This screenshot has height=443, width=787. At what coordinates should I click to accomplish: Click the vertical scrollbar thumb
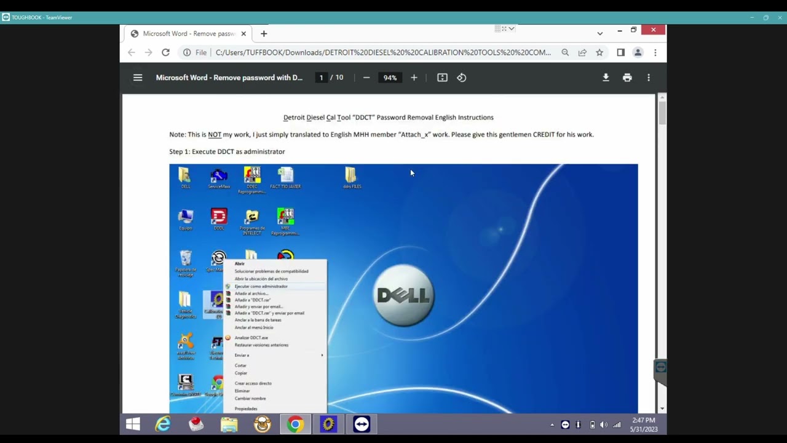coord(662,113)
